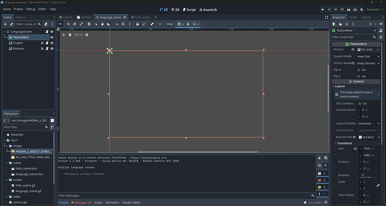386x206 pixels.
Task: Choose the Rotate mode tool
Action: tap(74, 24)
